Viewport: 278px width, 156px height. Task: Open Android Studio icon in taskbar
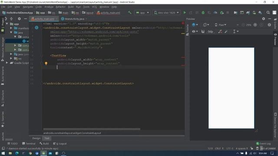43,153
